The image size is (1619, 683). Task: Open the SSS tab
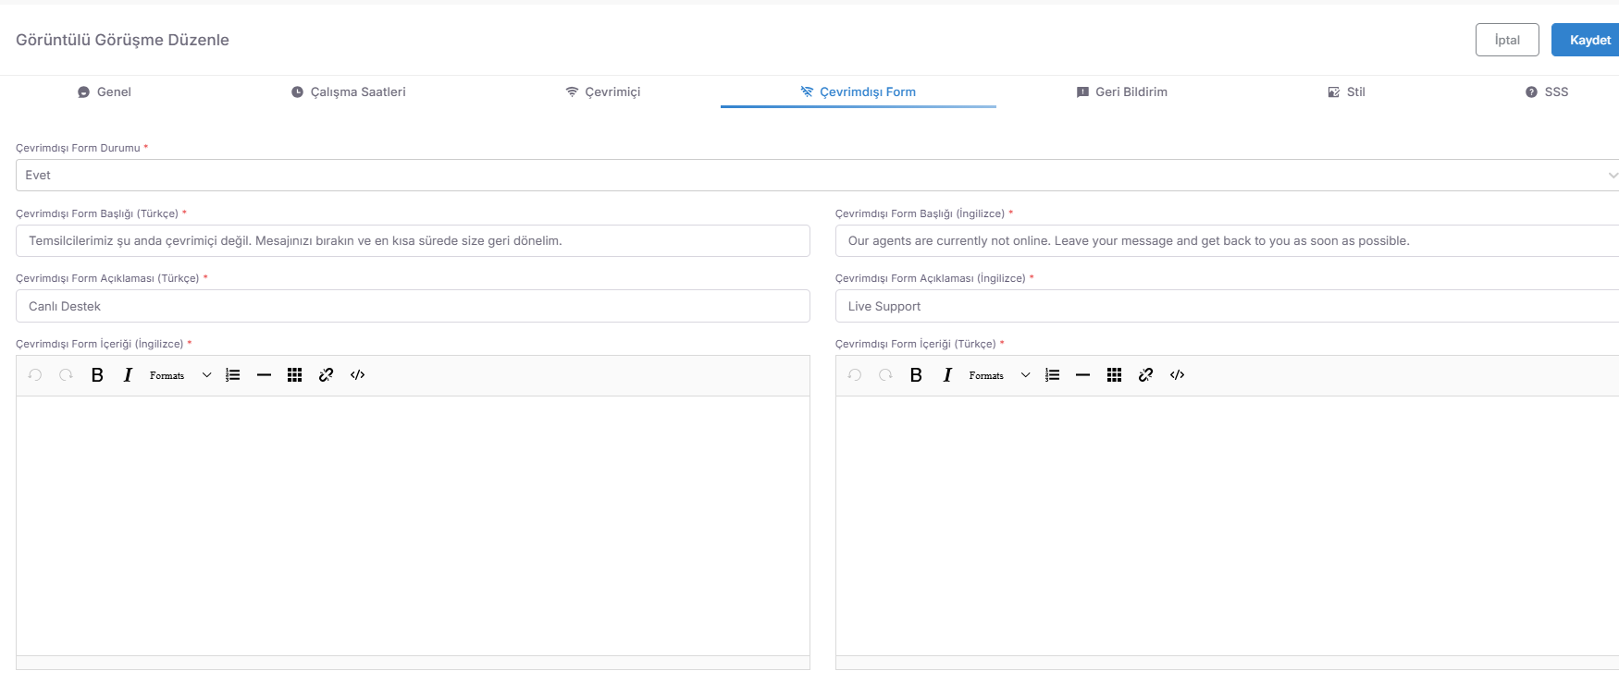(x=1547, y=92)
